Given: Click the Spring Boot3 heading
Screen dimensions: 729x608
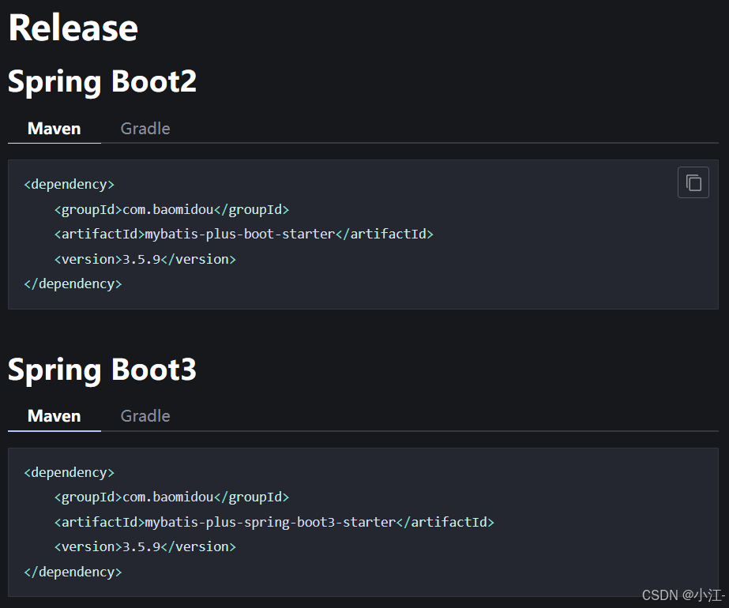Looking at the screenshot, I should pos(102,369).
